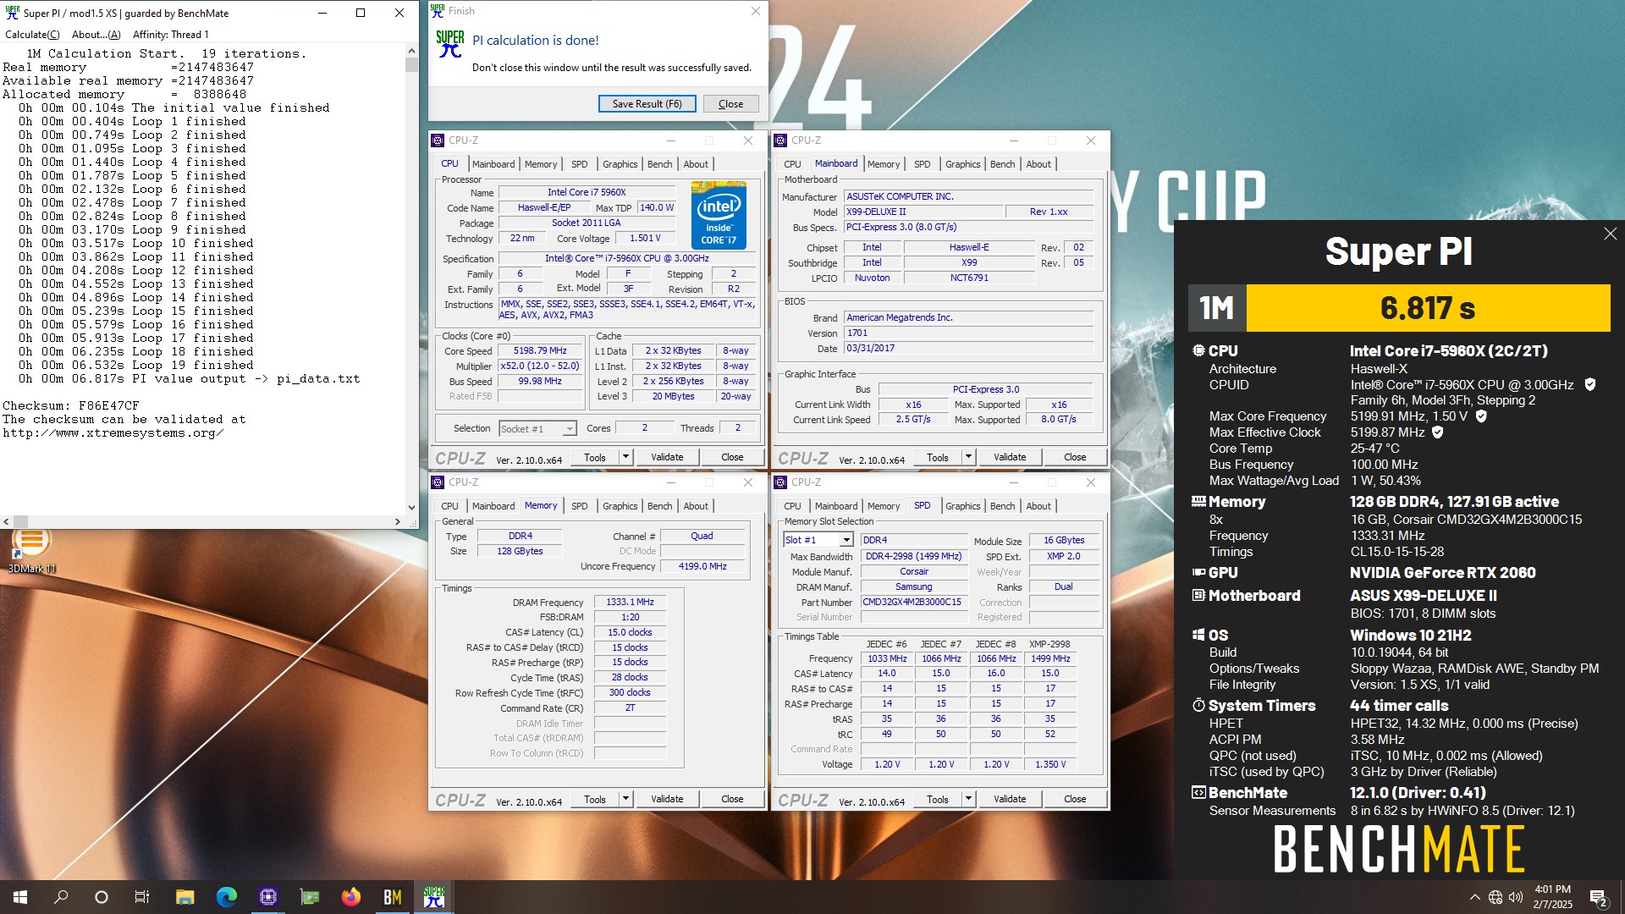
Task: Open Affinity: Thread 1 menu
Action: point(171,35)
